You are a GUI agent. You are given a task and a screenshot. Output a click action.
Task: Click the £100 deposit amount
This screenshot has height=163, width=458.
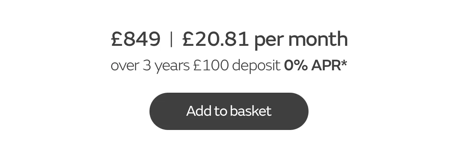coord(211,65)
